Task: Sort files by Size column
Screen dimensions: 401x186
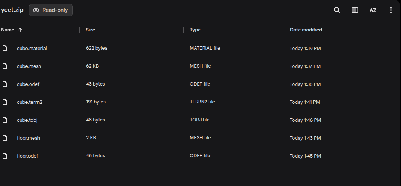Action: (x=90, y=30)
